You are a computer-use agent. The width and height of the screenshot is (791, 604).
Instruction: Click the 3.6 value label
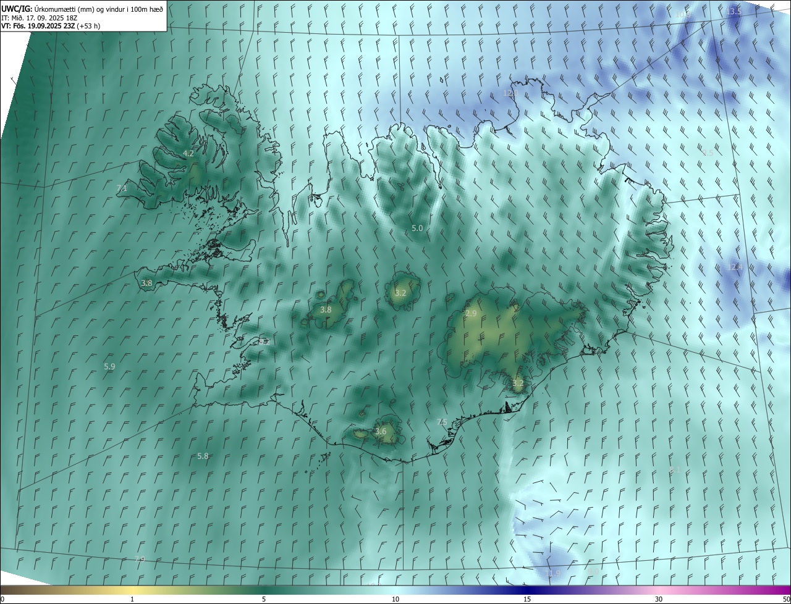[381, 431]
